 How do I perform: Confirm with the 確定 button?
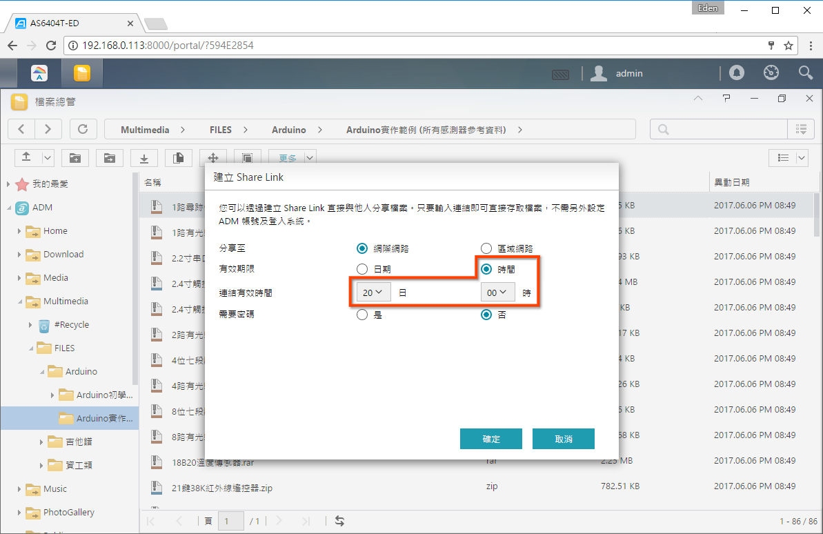click(x=490, y=439)
